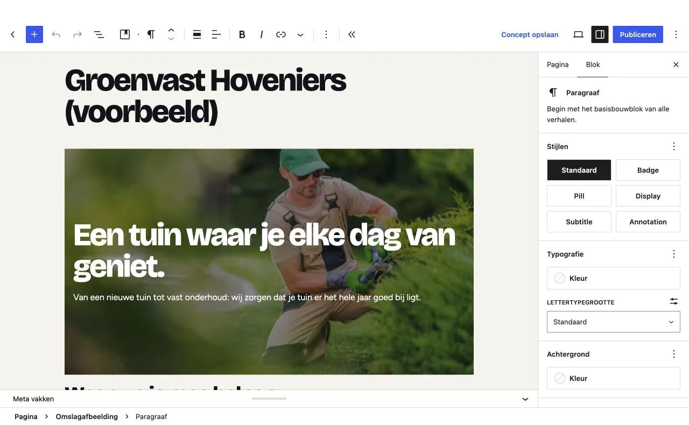The height and width of the screenshot is (425, 689).
Task: Switch to the Pagina tab
Action: pos(558,65)
